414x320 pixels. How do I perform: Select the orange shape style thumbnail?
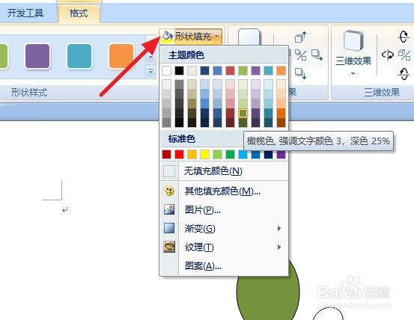(121, 56)
